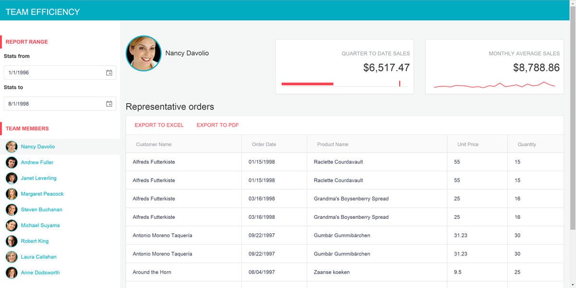Viewport: 576px width, 288px height.
Task: Open the Stats from calendar picker
Action: (x=109, y=72)
